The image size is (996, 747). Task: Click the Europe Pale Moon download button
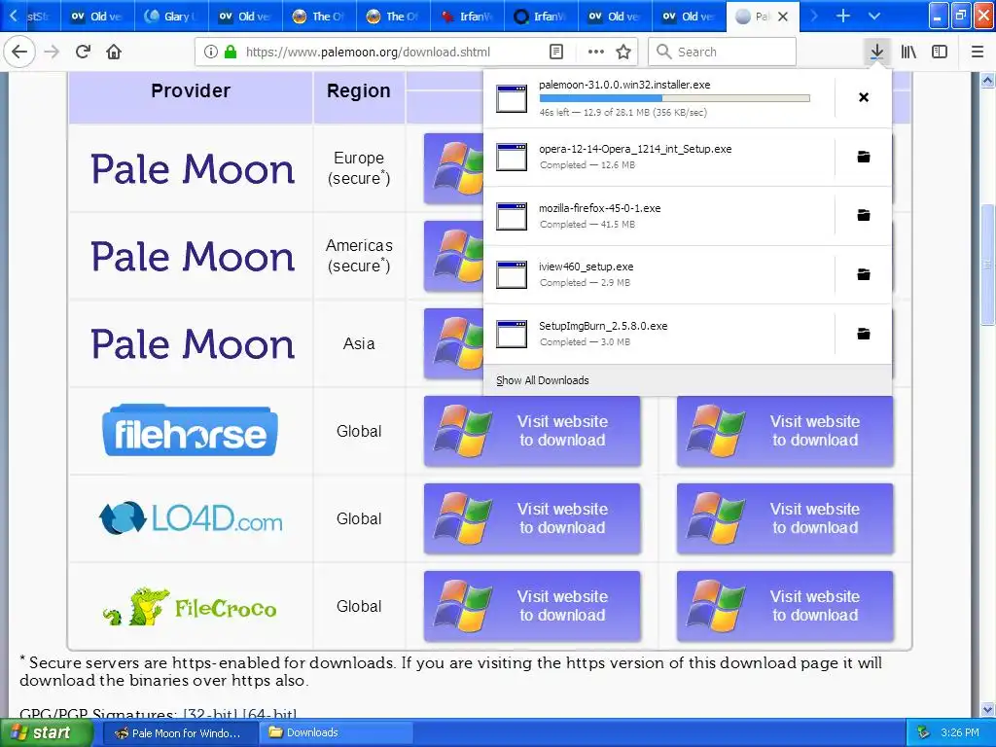pyautogui.click(x=453, y=168)
